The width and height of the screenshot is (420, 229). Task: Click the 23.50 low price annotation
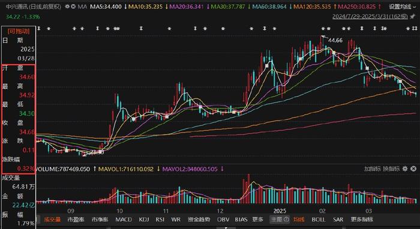coord(97,152)
